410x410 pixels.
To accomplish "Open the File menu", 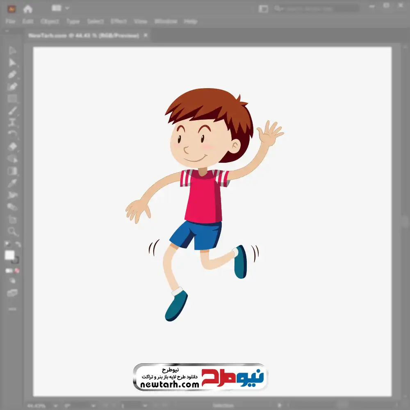I will point(10,21).
